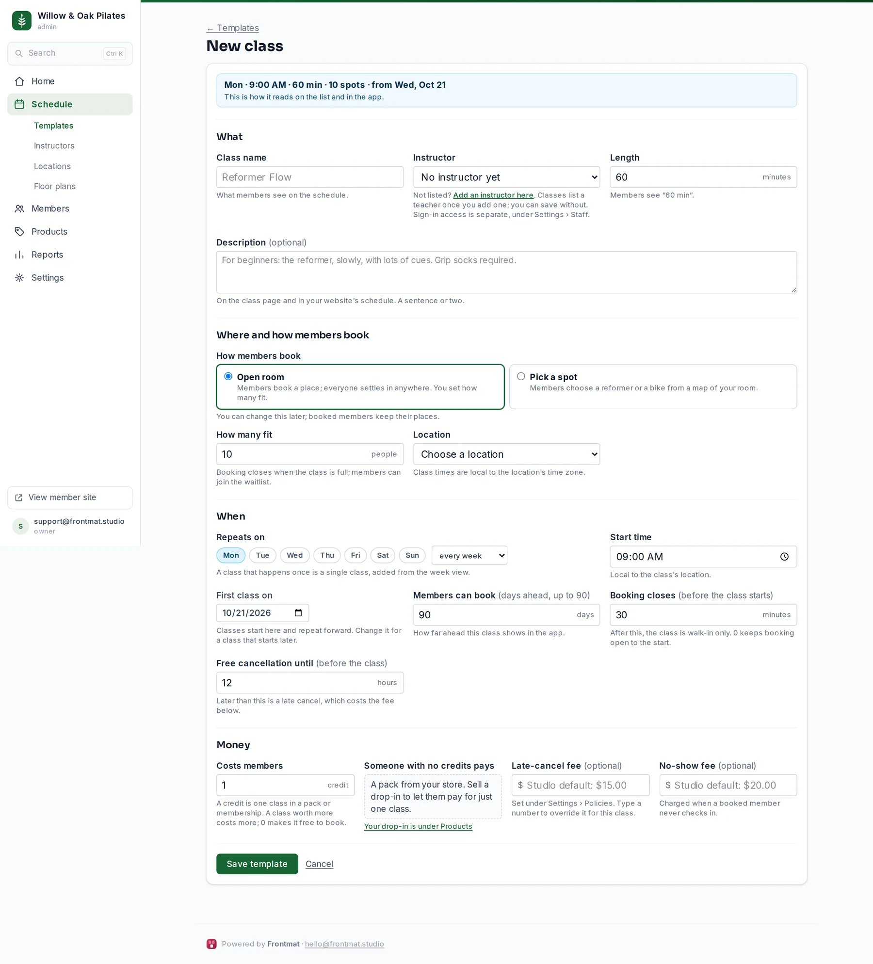Screen dimensions: 873x964
Task: Open the every week frequency dropdown
Action: 469,556
